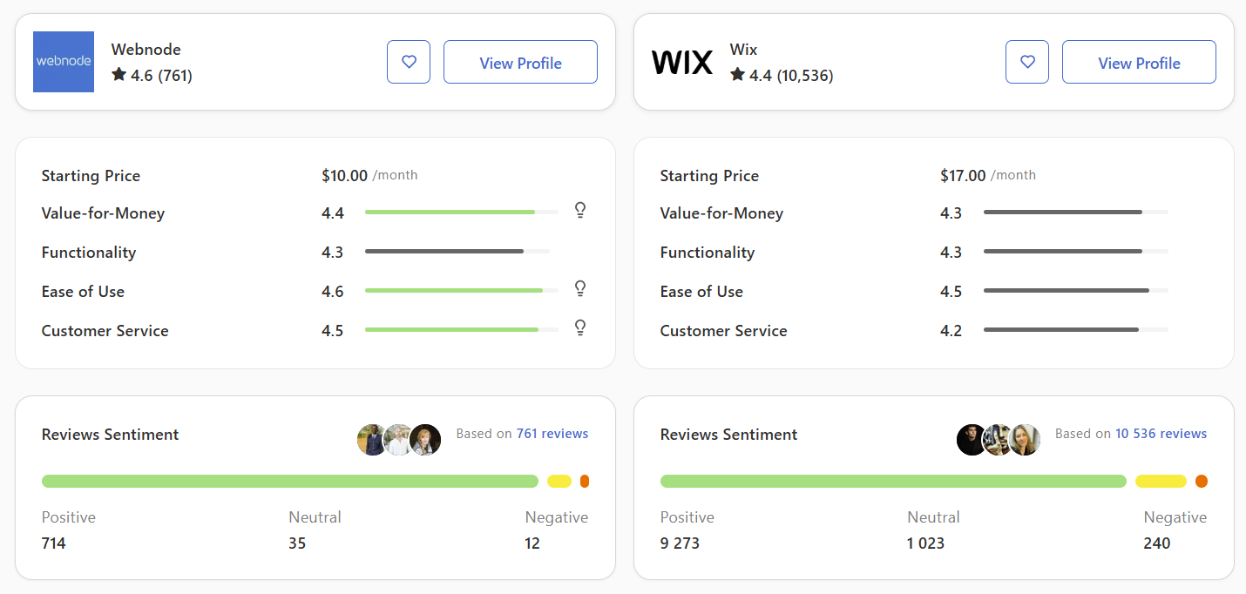Click the Wix logo
The image size is (1246, 594).
[x=682, y=62]
